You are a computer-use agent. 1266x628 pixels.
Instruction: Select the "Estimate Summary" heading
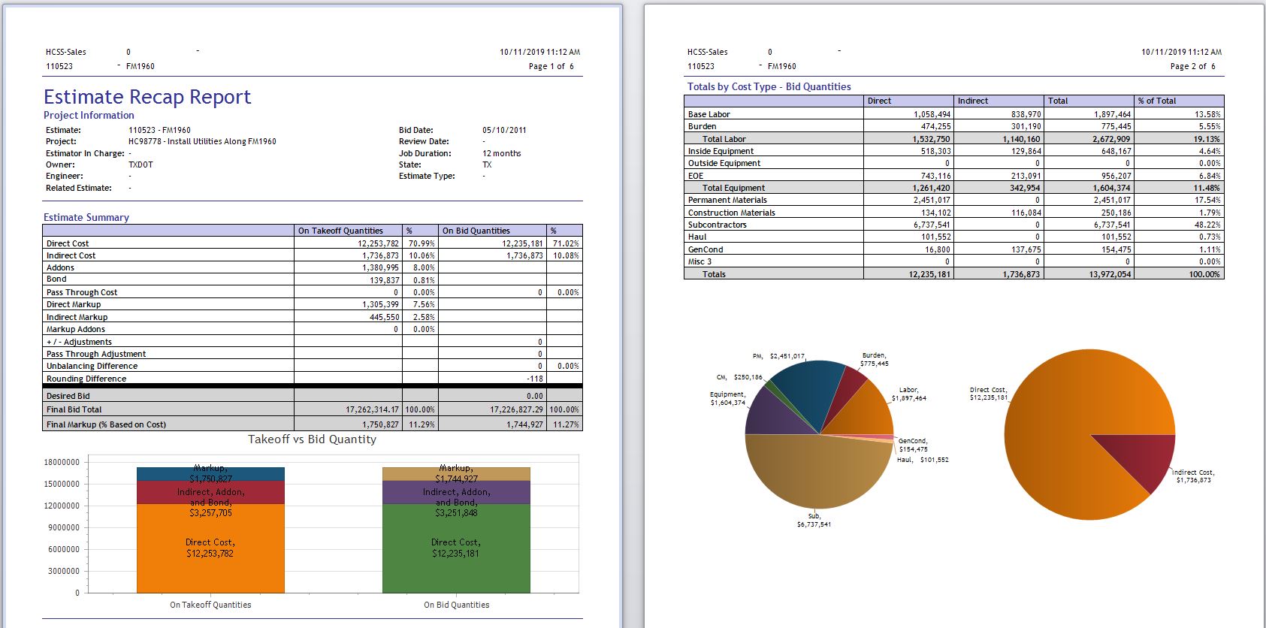click(86, 217)
